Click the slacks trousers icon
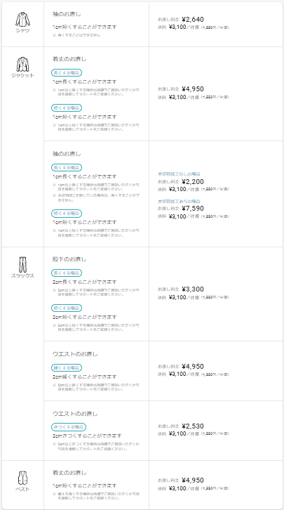This screenshot has width=284, height=510. click(22, 264)
